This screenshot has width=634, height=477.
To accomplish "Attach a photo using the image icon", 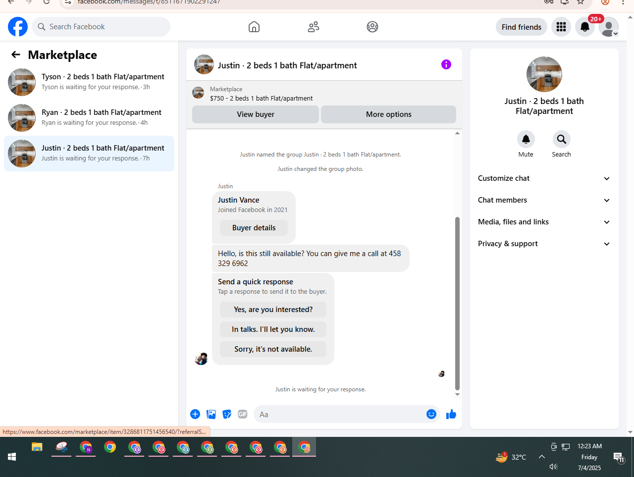I will (211, 414).
